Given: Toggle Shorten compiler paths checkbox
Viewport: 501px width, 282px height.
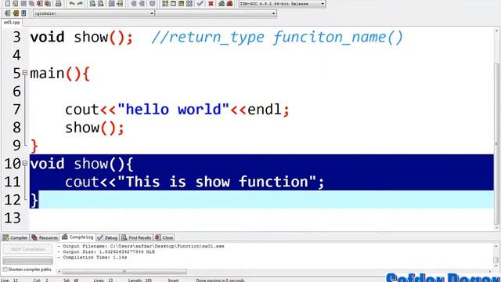Looking at the screenshot, I should (x=5, y=269).
